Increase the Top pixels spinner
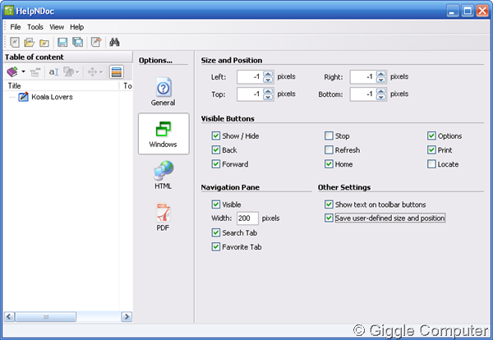 [x=268, y=91]
